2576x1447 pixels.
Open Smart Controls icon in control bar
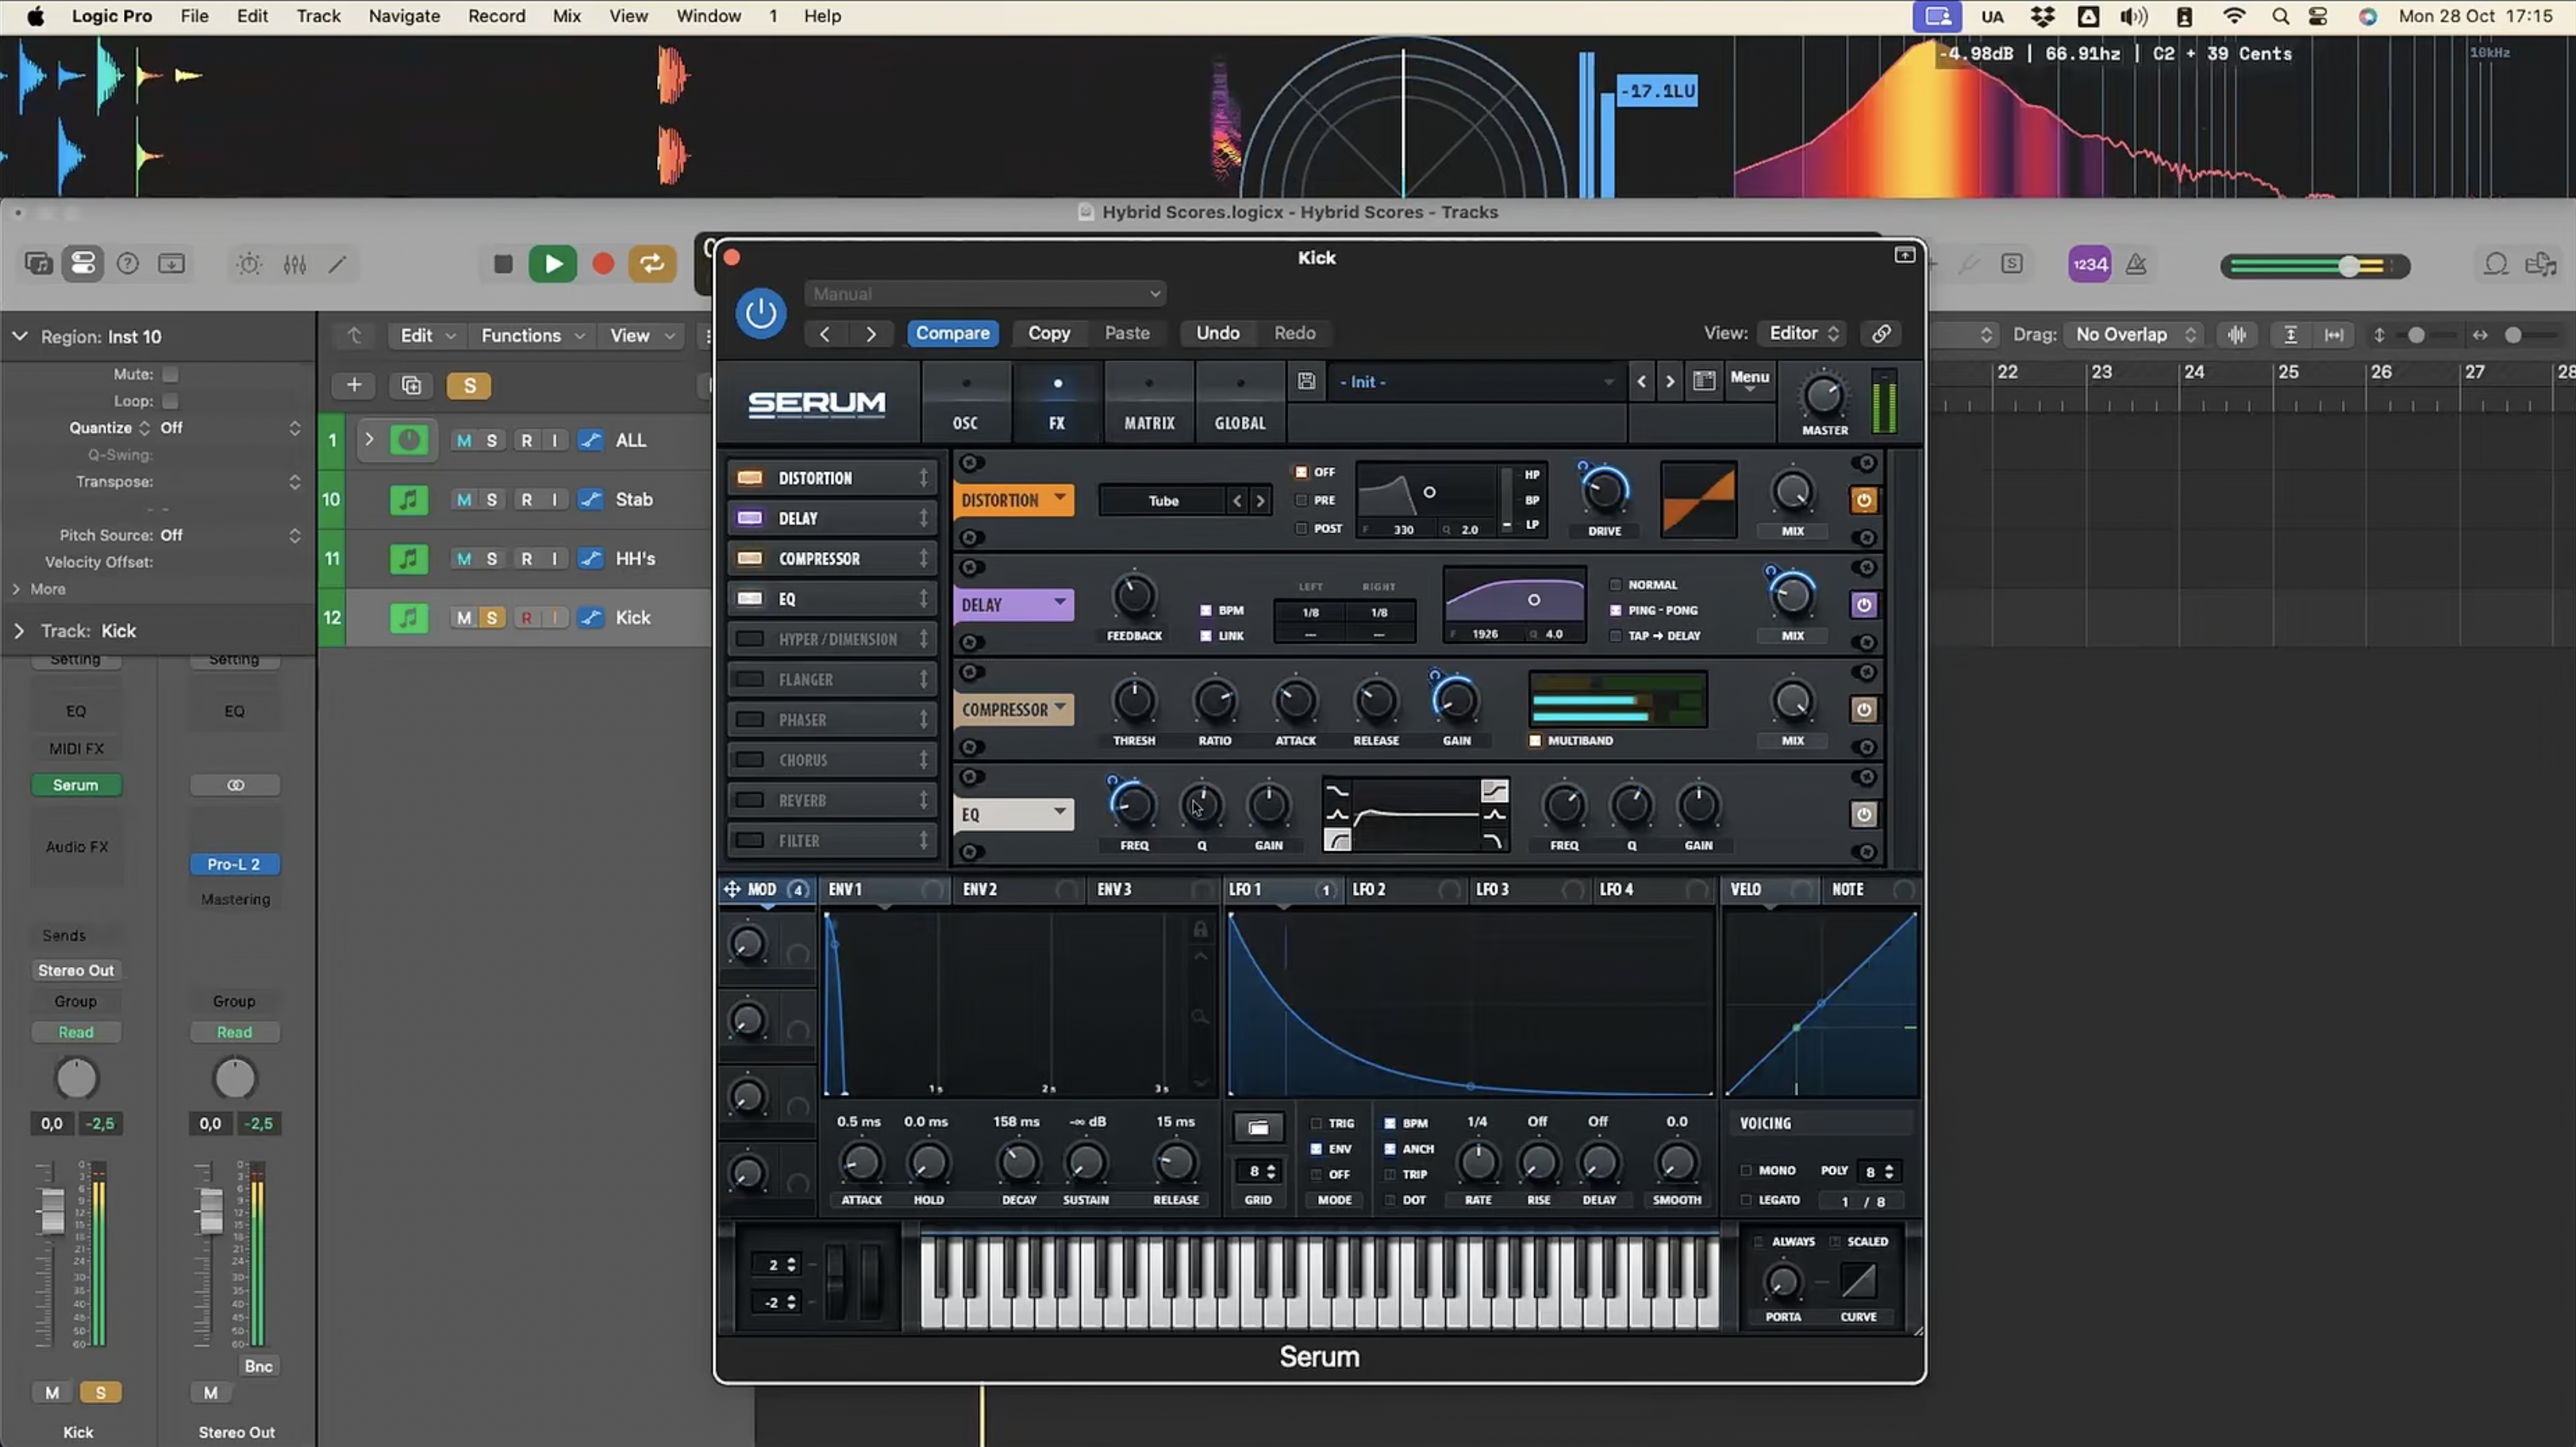[x=249, y=265]
